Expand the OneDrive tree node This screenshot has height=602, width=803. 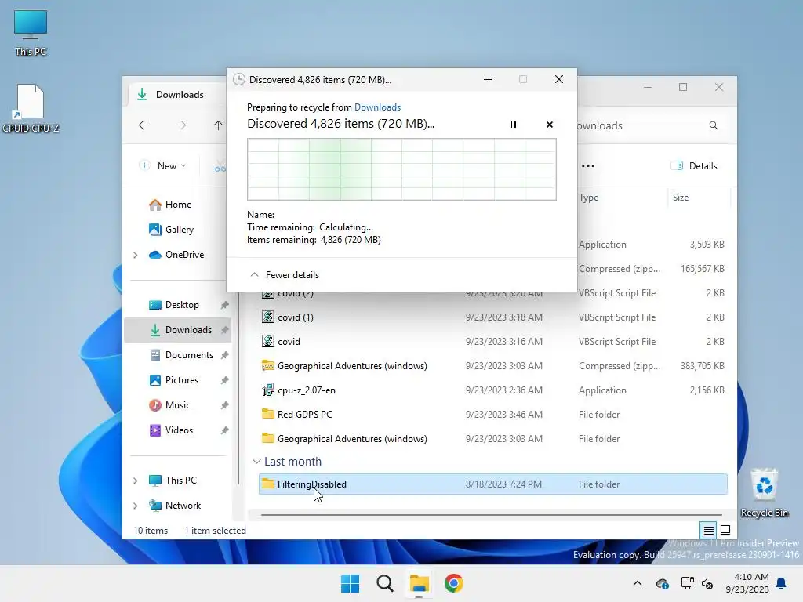[135, 255]
